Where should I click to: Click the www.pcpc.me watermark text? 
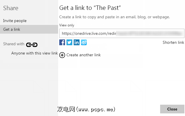point(86,109)
